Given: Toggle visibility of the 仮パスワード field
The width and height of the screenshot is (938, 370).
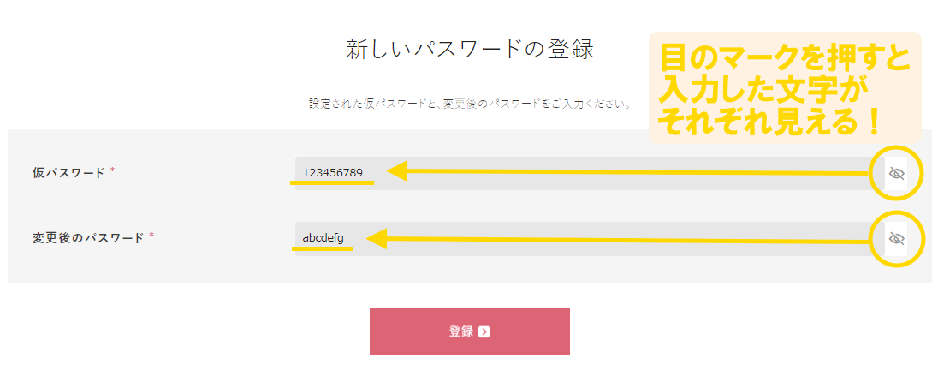Looking at the screenshot, I should pos(896,174).
